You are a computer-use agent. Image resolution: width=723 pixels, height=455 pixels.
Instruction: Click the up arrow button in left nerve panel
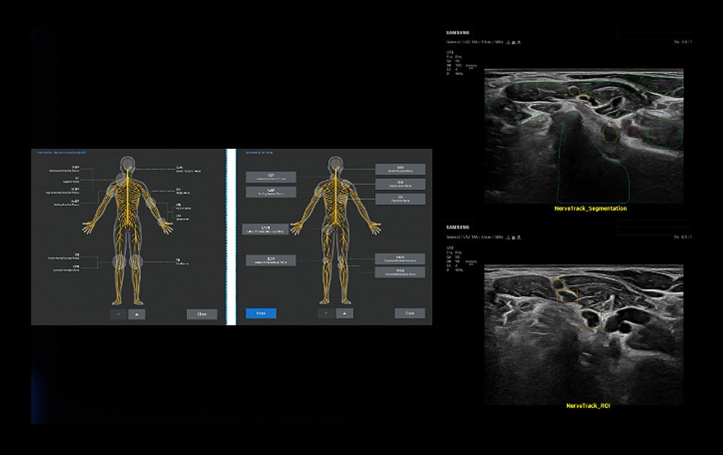tap(137, 314)
